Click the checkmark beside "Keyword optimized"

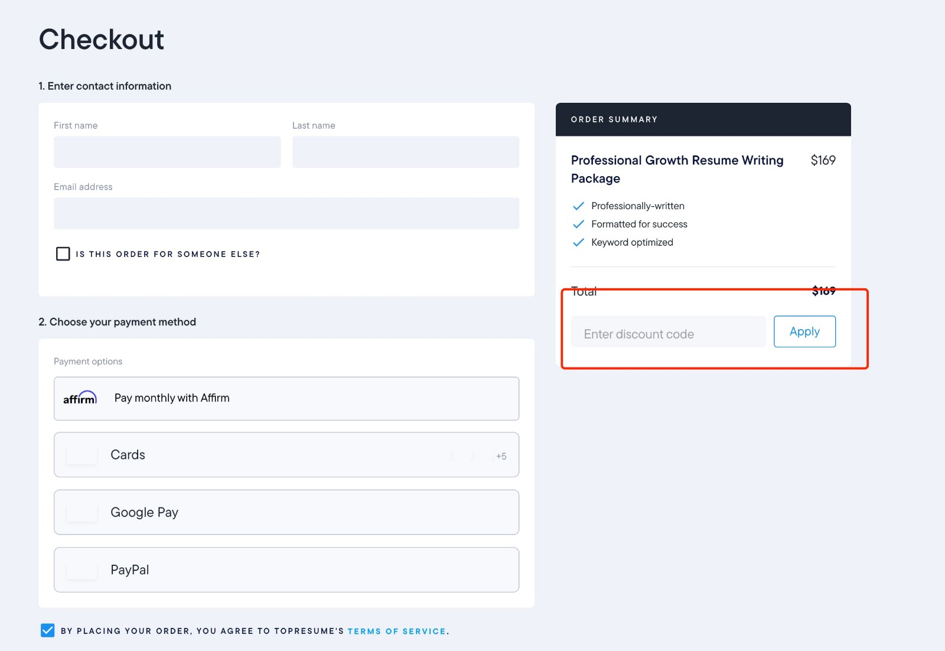[578, 242]
